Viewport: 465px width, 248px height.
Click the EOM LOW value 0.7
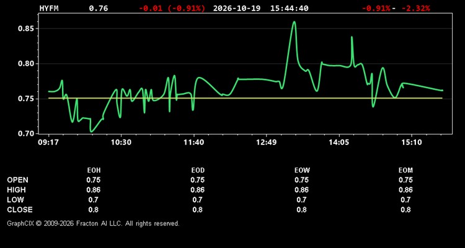tap(405, 200)
